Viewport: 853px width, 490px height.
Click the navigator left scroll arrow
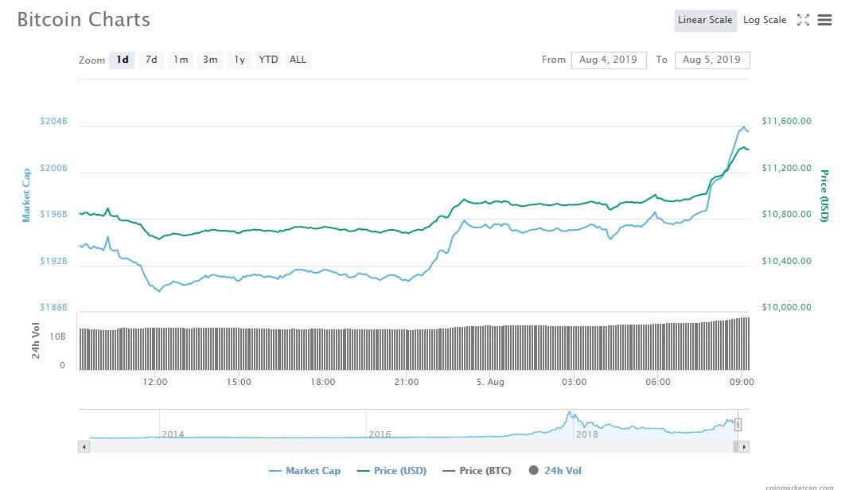[84, 447]
